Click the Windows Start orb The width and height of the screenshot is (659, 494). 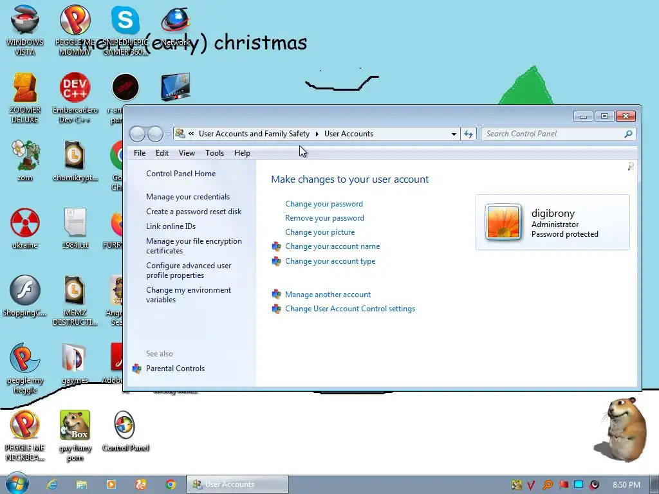[x=17, y=484]
